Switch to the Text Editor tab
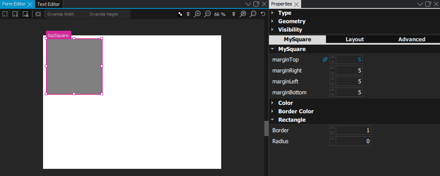440x176 pixels. [x=49, y=4]
